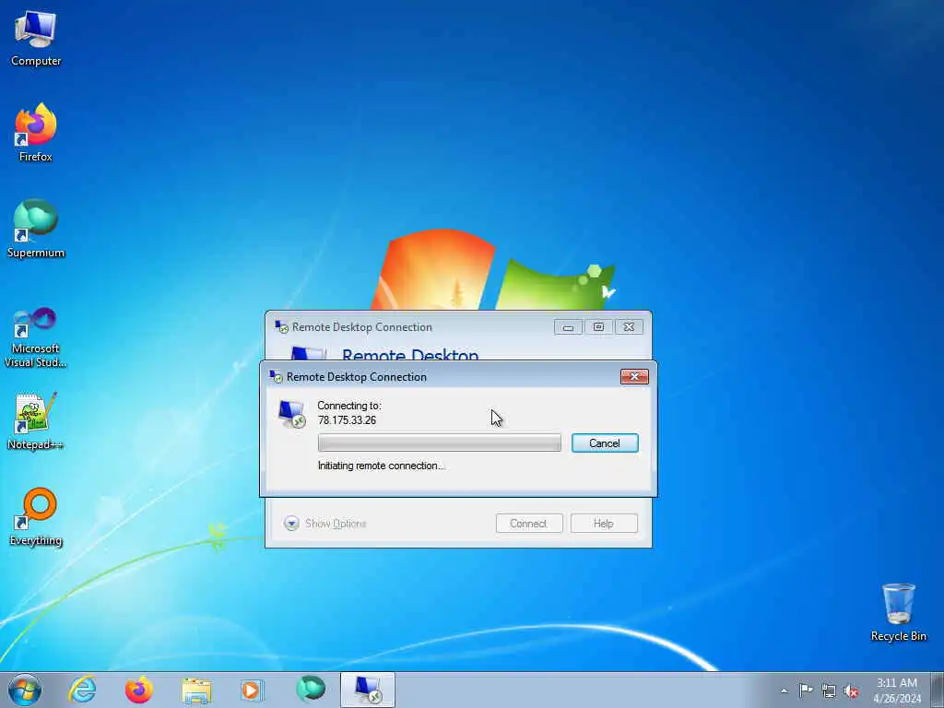Select the Microsoft Visual Studio desktop shortcut

[36, 337]
